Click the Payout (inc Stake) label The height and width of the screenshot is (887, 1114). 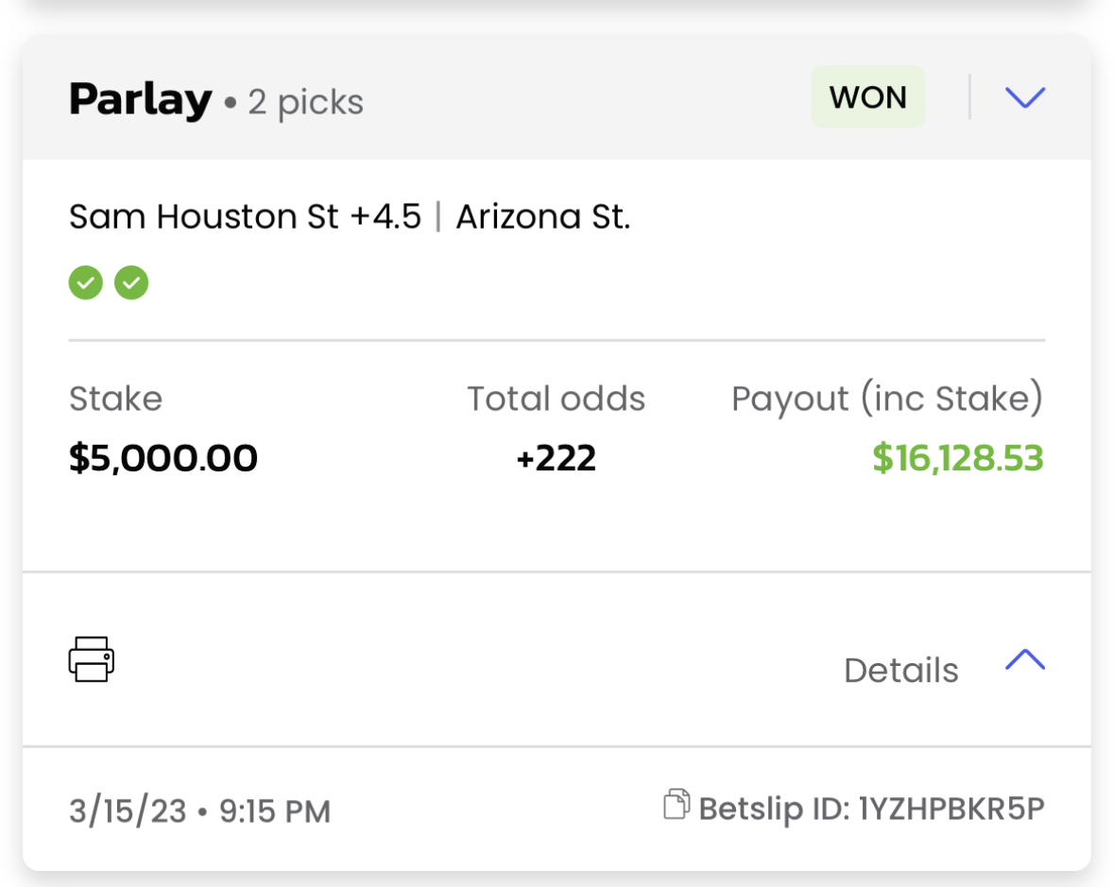tap(887, 399)
